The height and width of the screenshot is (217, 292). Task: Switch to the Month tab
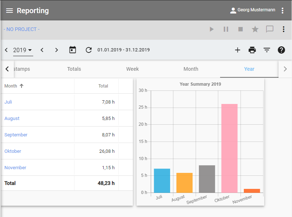point(191,69)
